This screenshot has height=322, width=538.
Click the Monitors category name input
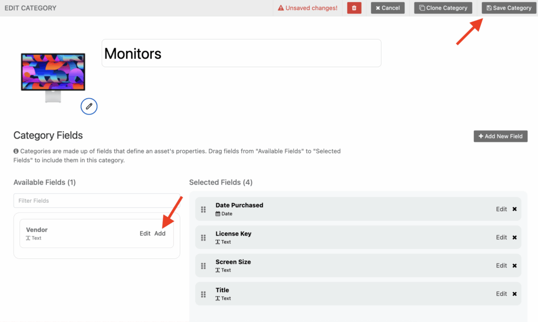pos(241,53)
